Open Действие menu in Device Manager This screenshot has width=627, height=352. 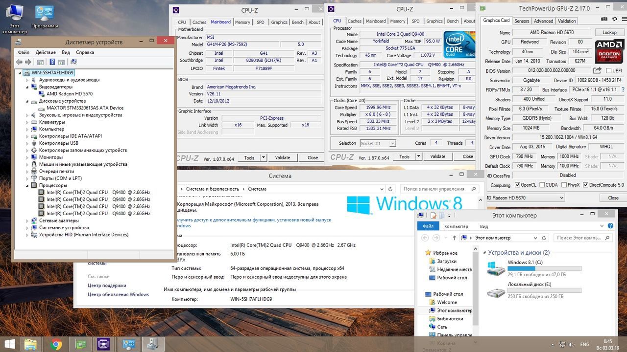(x=46, y=52)
